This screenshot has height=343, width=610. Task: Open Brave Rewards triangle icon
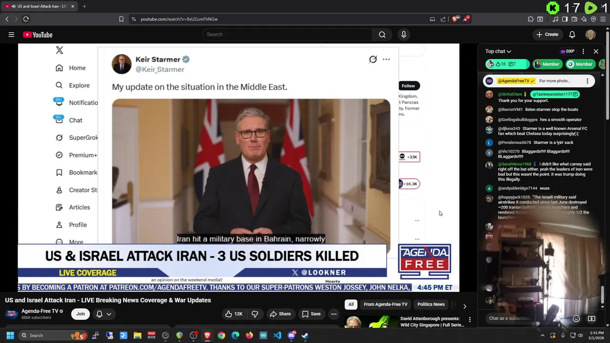[467, 19]
